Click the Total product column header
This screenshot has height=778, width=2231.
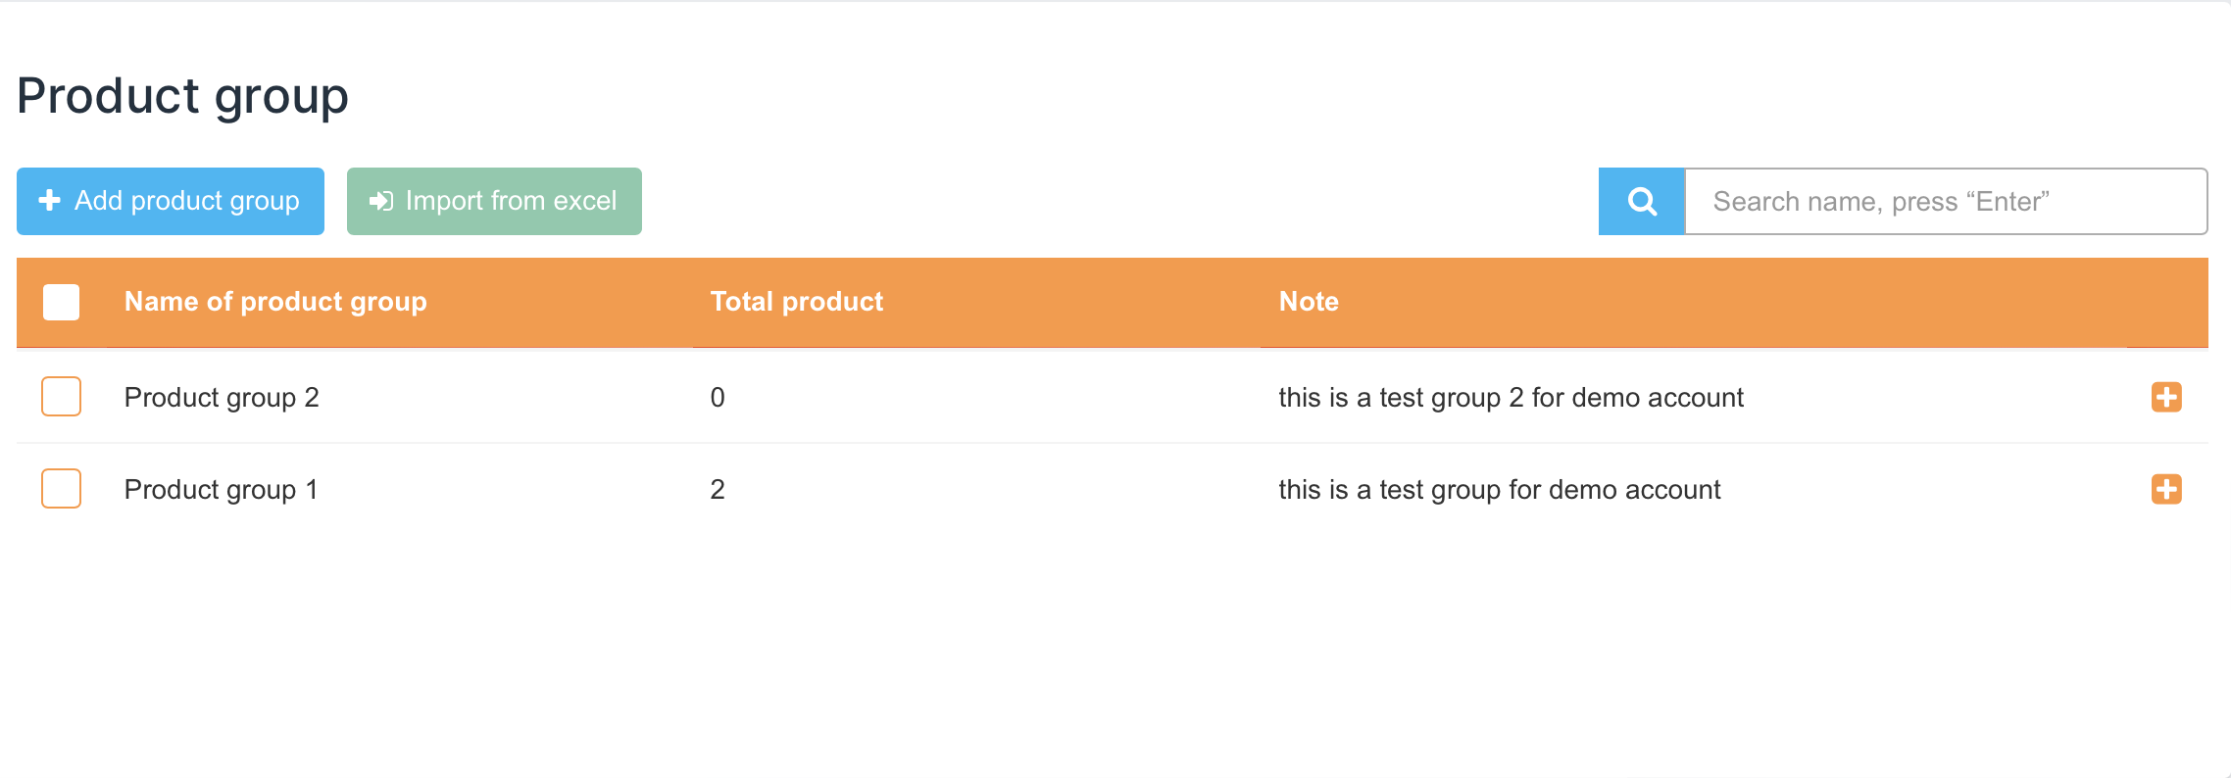coord(796,302)
